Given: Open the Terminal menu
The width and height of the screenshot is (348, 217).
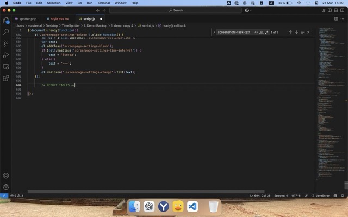Looking at the screenshot, I should coord(103,3).
